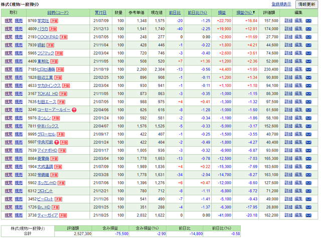Click the mail icon in the 6312 フロイント row

point(308,191)
